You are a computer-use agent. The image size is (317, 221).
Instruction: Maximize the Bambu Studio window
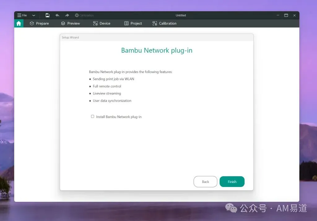click(x=286, y=15)
